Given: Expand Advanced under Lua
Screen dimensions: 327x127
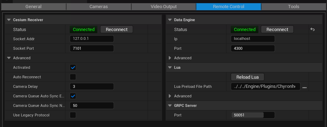Looking at the screenshot, I should [170, 96].
